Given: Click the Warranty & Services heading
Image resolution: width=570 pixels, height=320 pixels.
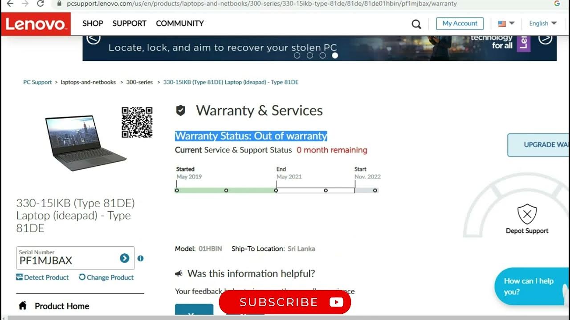Looking at the screenshot, I should click(x=260, y=111).
